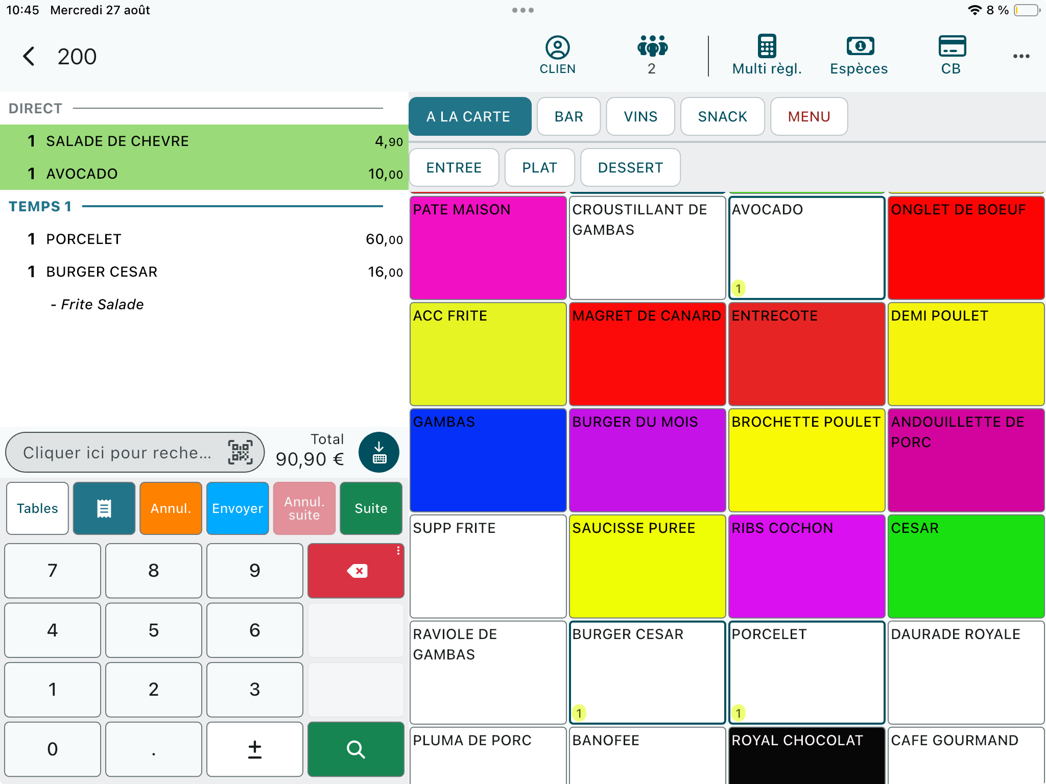The image size is (1046, 784).
Task: Add DEMI POULET to the order
Action: (x=966, y=354)
